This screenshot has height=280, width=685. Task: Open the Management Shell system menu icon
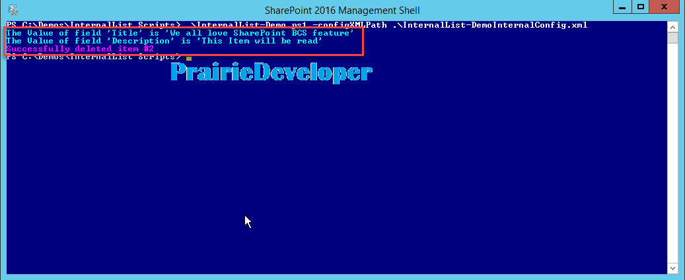point(13,9)
